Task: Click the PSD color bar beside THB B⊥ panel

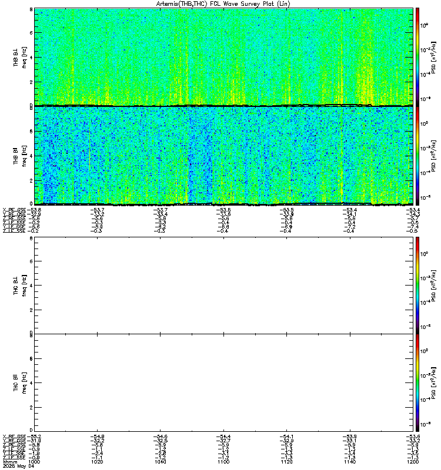Action: [x=417, y=57]
